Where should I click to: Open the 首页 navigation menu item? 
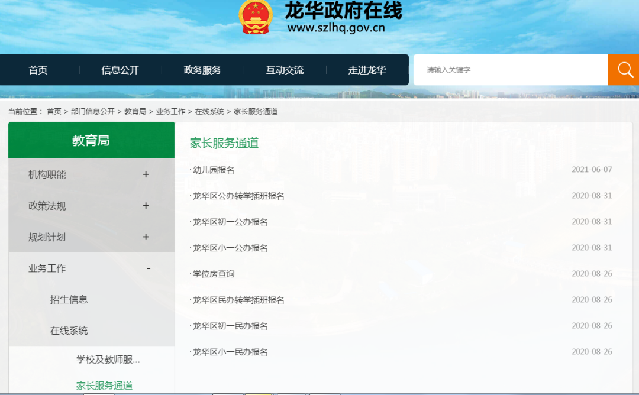click(x=38, y=70)
